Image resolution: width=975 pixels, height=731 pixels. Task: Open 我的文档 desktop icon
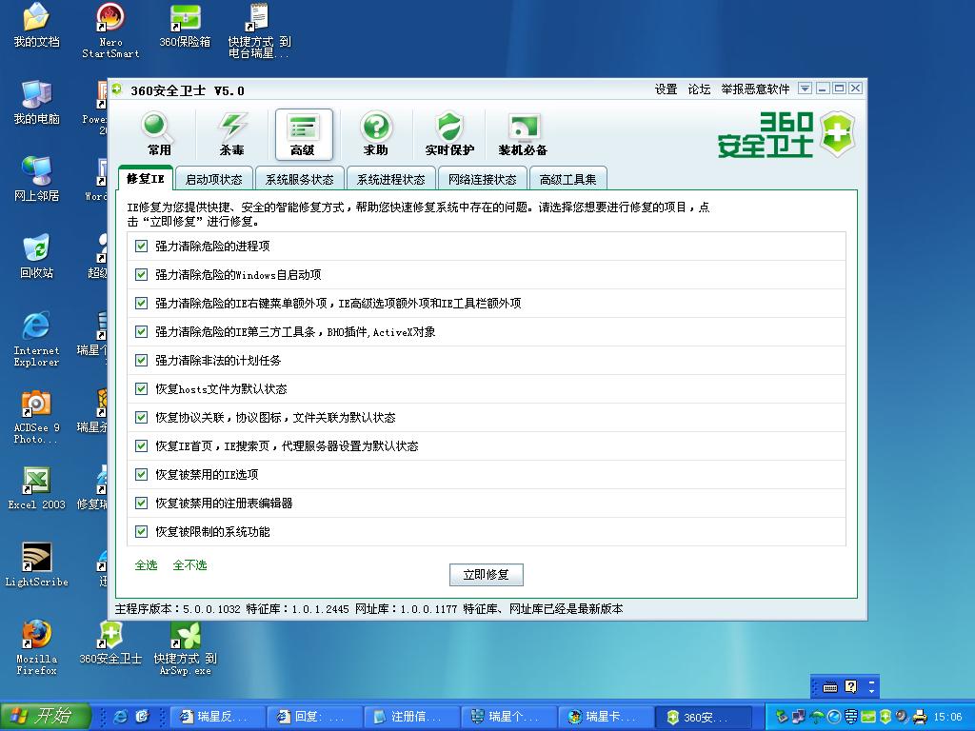click(37, 25)
